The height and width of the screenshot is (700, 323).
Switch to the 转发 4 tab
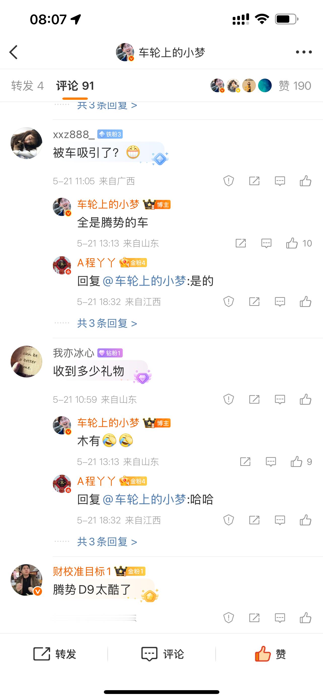click(x=27, y=86)
